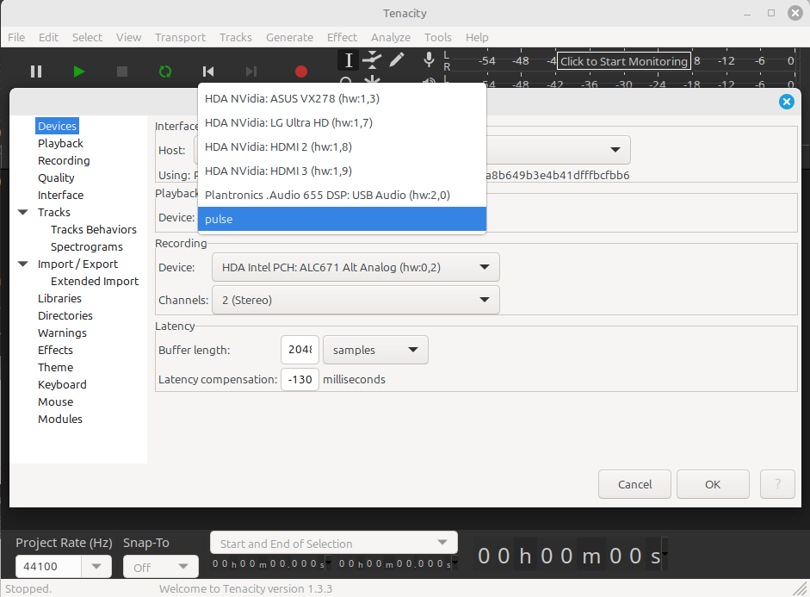810x597 pixels.
Task: Open the Host dropdown arrow
Action: [615, 150]
